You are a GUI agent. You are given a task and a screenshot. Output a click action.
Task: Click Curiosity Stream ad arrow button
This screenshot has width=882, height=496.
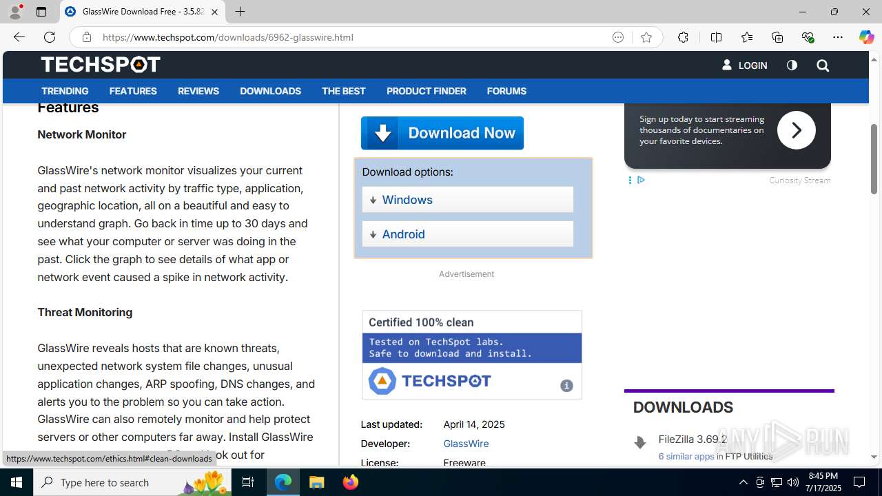796,130
